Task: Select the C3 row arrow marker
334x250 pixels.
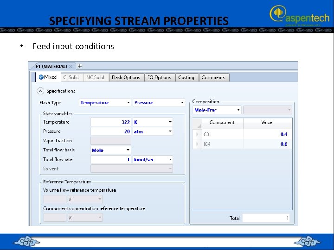Action: pyautogui.click(x=197, y=134)
